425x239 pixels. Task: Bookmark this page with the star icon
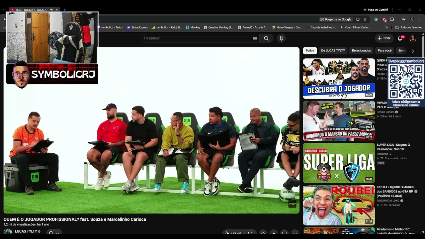coord(365,19)
